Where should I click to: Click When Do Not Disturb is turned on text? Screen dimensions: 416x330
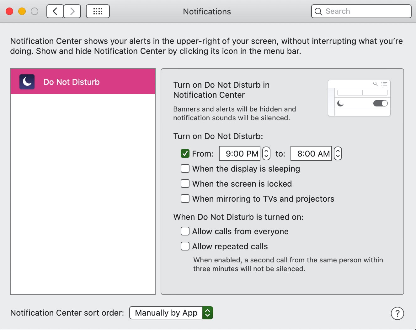point(238,217)
